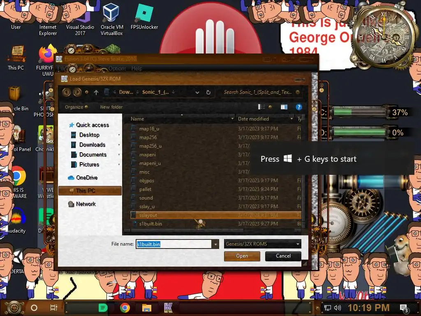Select the s1built.bin file
The width and height of the screenshot is (421, 316).
coord(150,224)
